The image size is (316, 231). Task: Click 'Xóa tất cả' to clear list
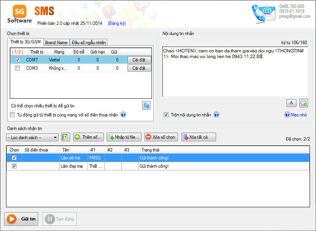coord(198,137)
